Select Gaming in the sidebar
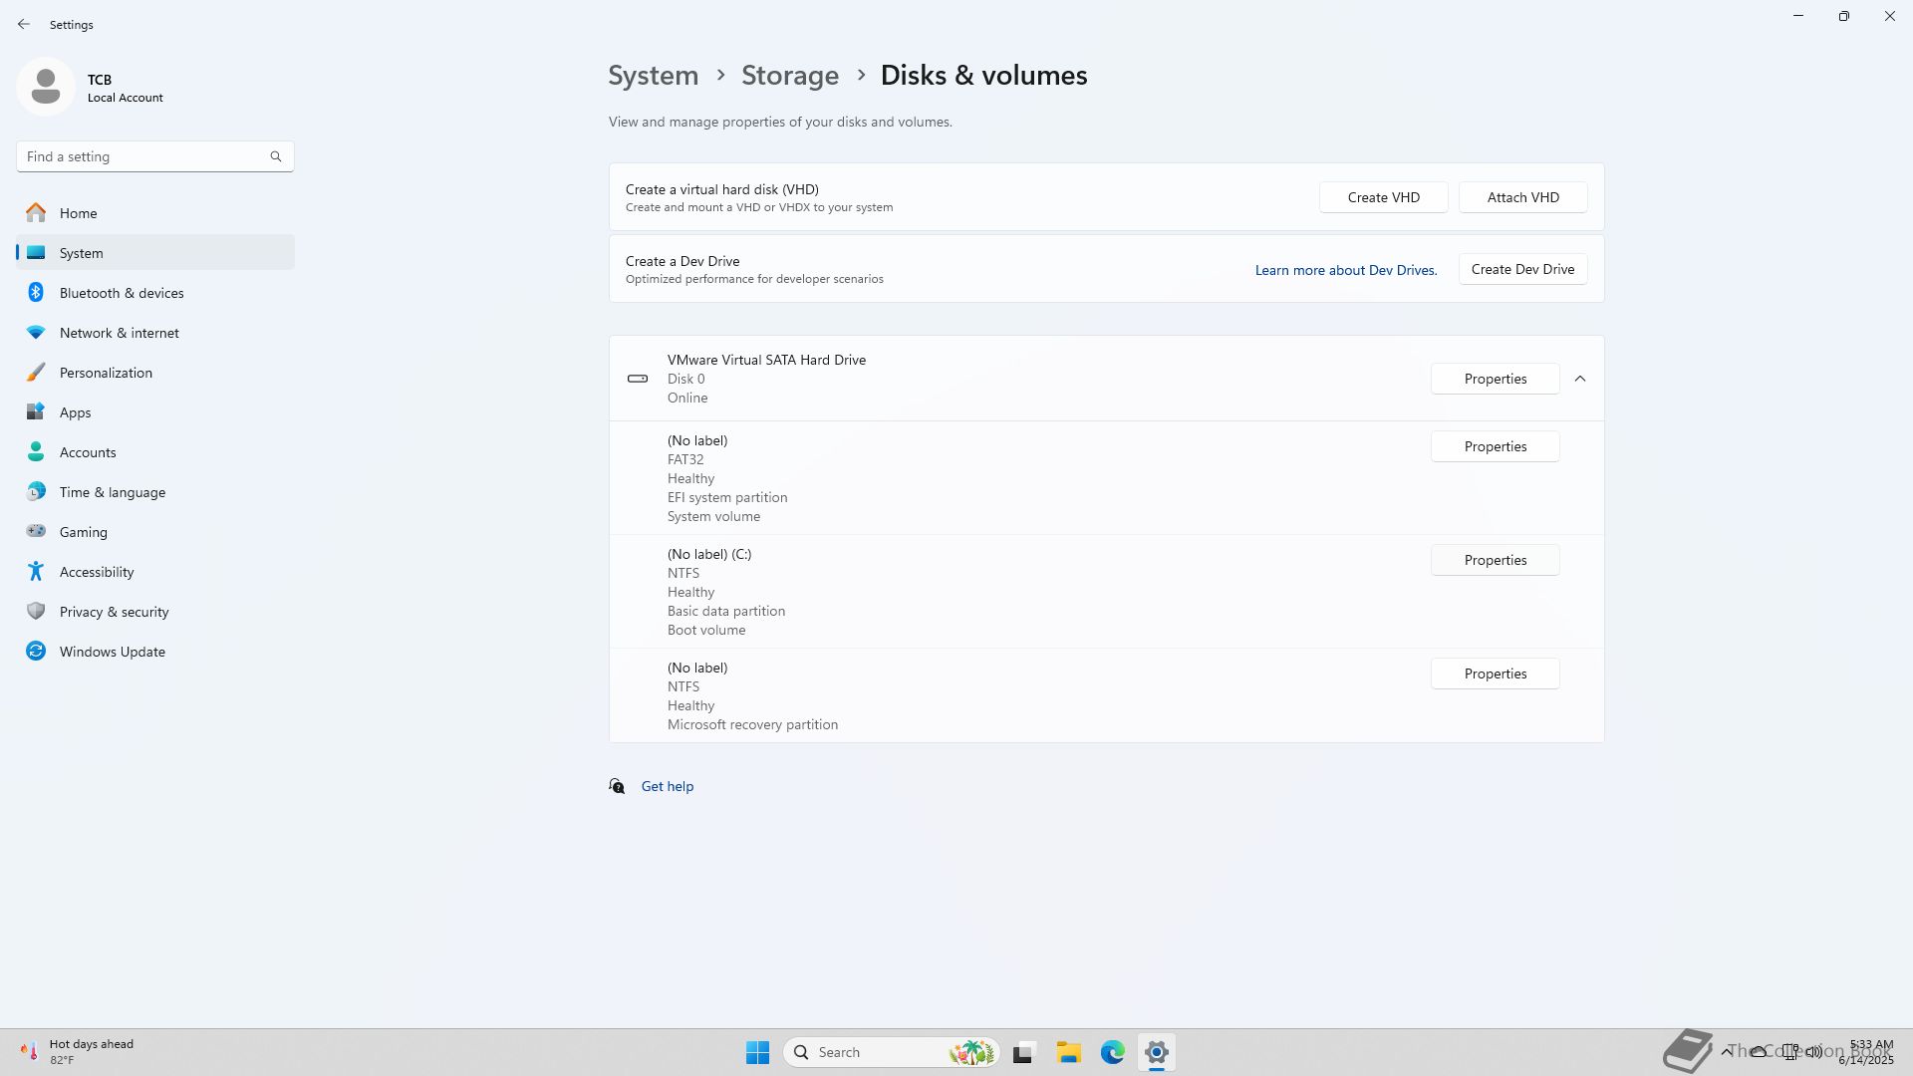The image size is (1913, 1076). (83, 532)
